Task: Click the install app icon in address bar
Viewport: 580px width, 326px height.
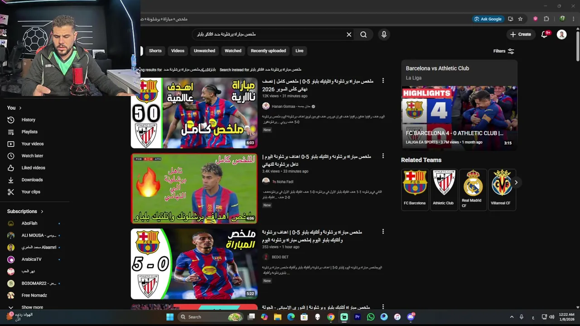Action: pyautogui.click(x=511, y=19)
